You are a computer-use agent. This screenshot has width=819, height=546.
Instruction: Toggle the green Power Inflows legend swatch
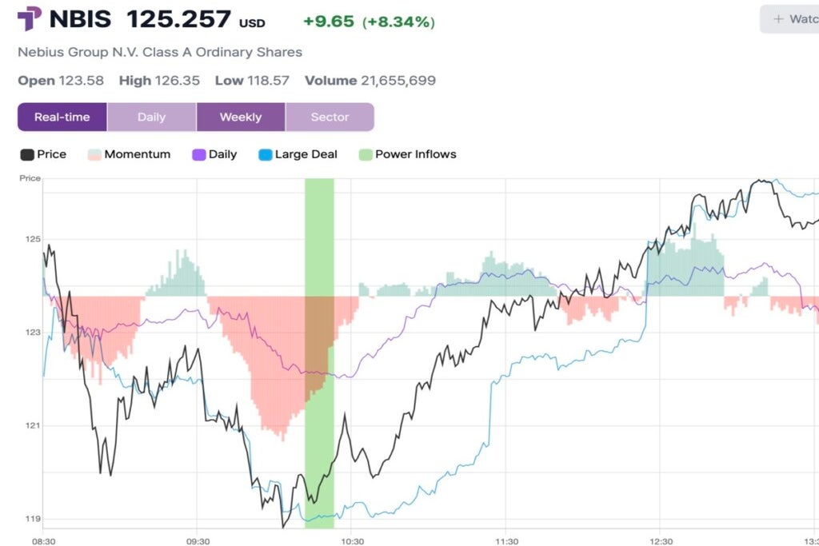[x=366, y=154]
